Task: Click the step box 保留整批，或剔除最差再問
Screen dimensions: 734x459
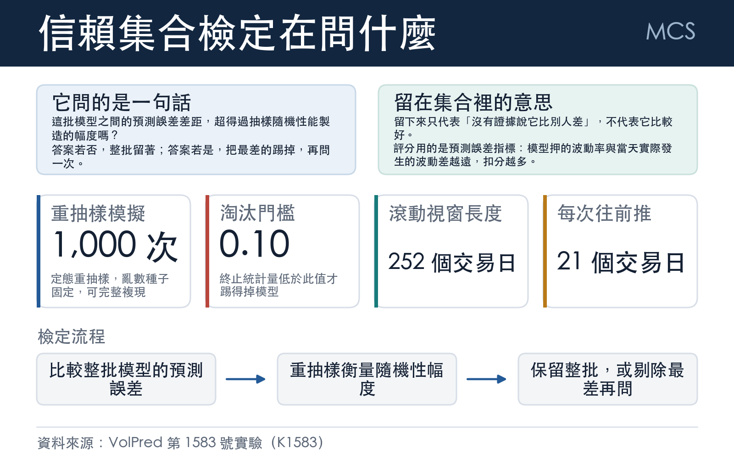Action: 608,379
